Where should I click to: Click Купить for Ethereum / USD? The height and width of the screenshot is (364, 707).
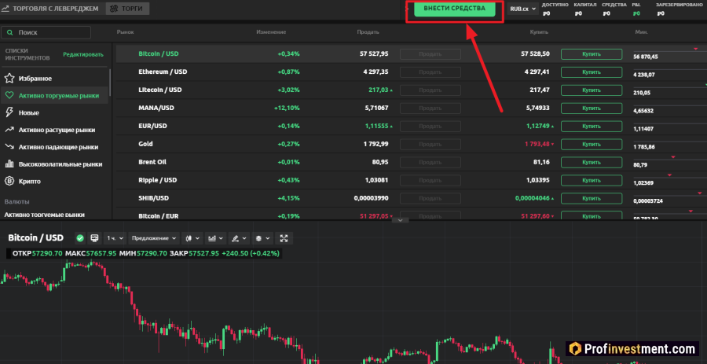[591, 72]
